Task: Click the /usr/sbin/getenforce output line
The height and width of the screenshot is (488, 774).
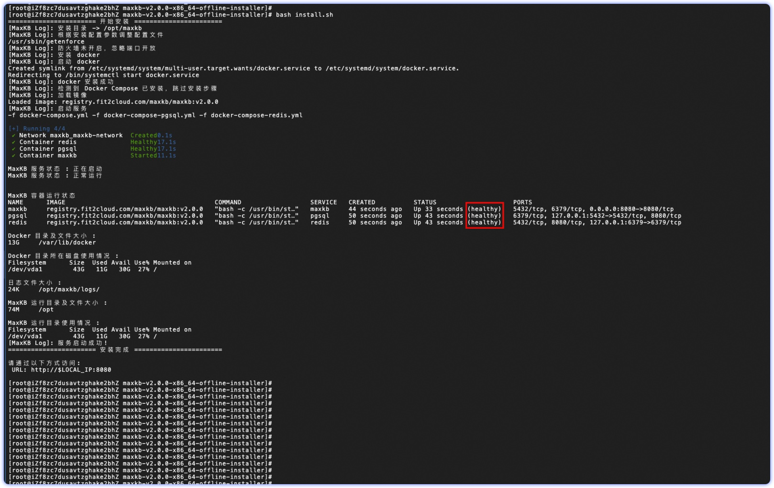Action: [46, 42]
